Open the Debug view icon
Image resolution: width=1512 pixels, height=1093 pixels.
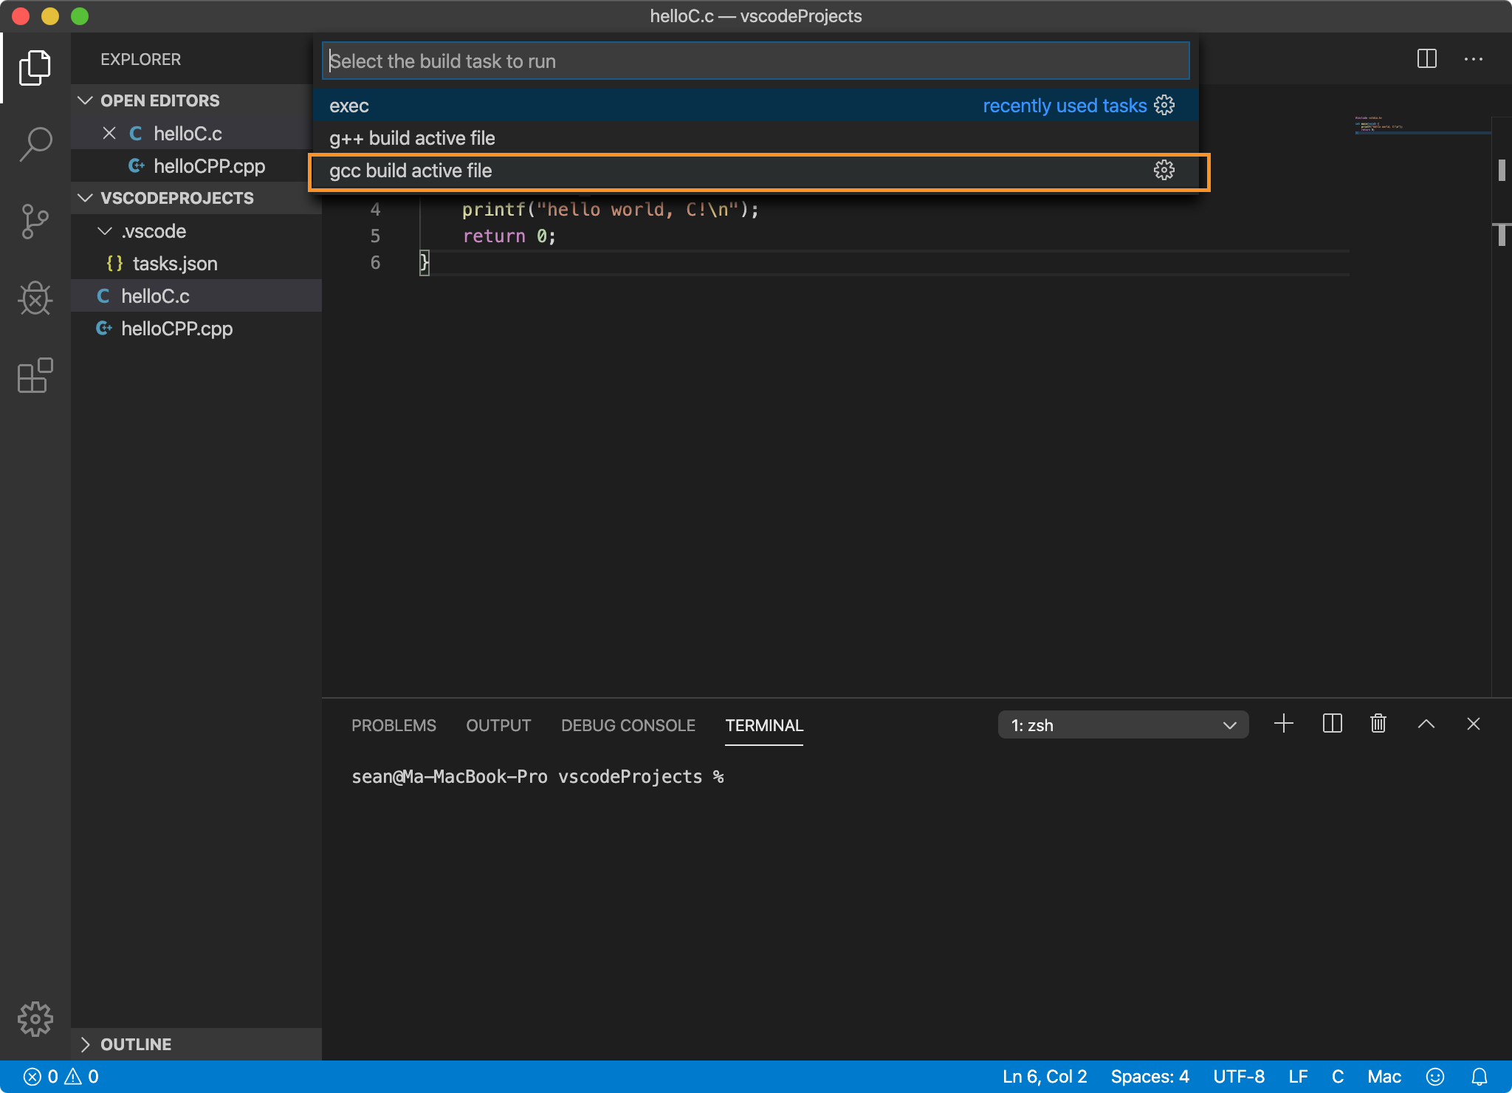point(35,299)
